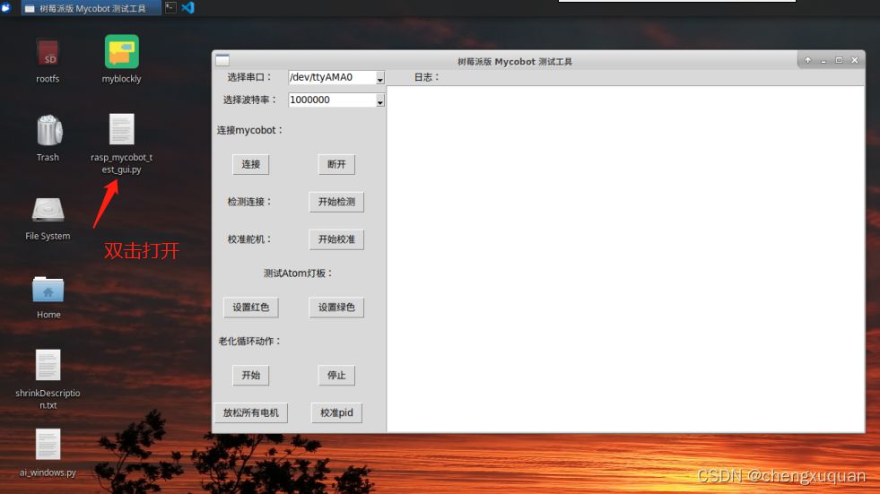
Task: Open the File System drive icon
Action: [48, 210]
